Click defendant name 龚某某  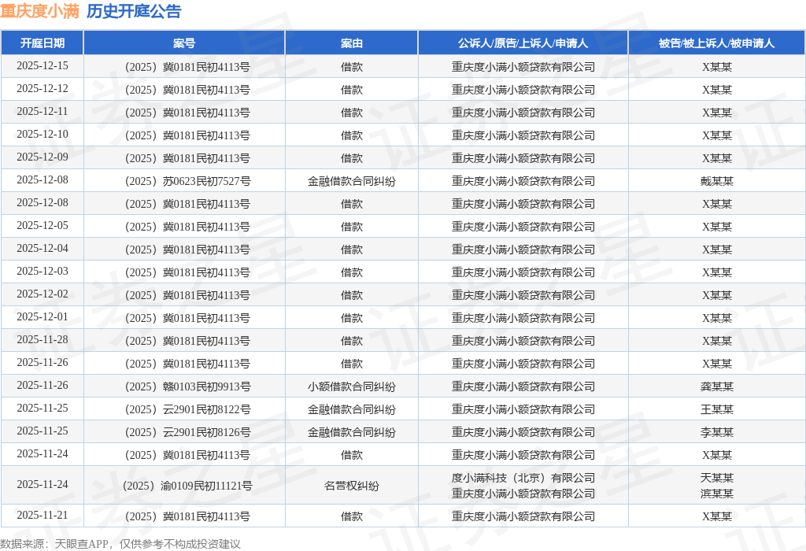[x=716, y=386]
